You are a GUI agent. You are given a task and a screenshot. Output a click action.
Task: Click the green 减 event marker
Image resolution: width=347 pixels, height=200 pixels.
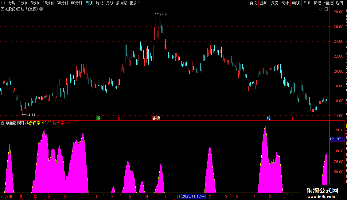pyautogui.click(x=99, y=118)
